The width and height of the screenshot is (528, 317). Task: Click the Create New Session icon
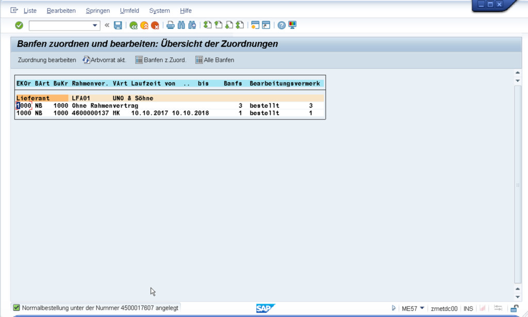[x=255, y=25]
